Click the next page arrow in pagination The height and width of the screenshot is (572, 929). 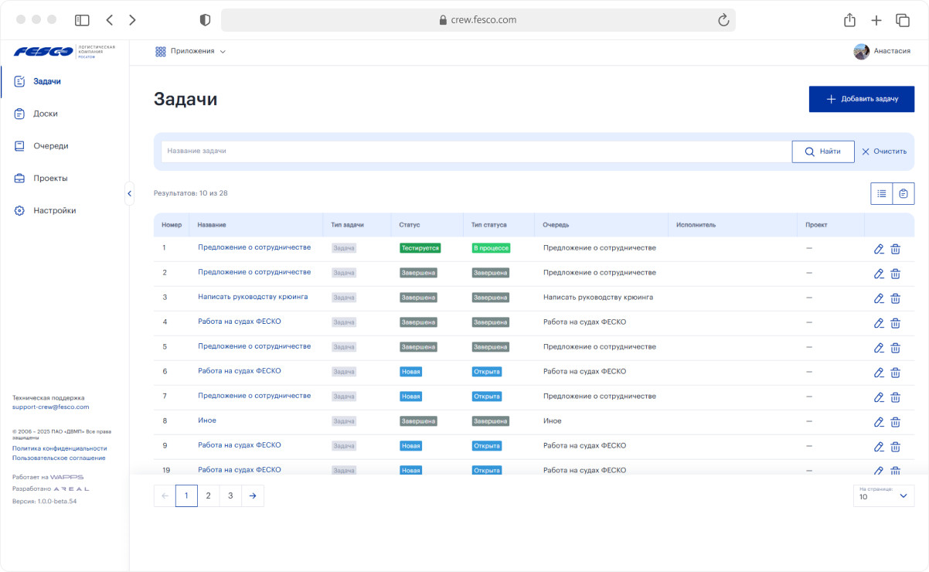pos(253,496)
